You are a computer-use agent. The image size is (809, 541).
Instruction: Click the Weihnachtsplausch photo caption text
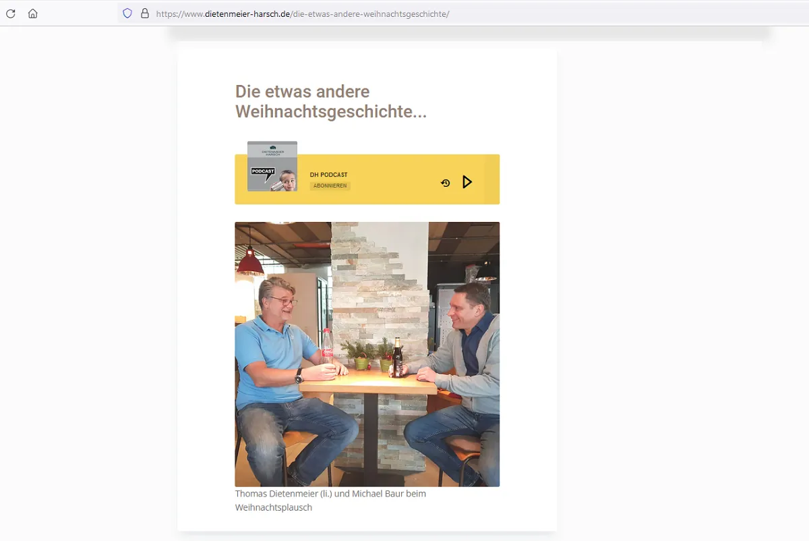[x=330, y=500]
